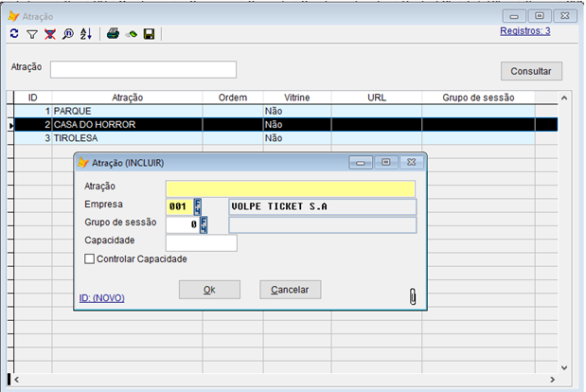Click the Consultar button

coord(531,71)
